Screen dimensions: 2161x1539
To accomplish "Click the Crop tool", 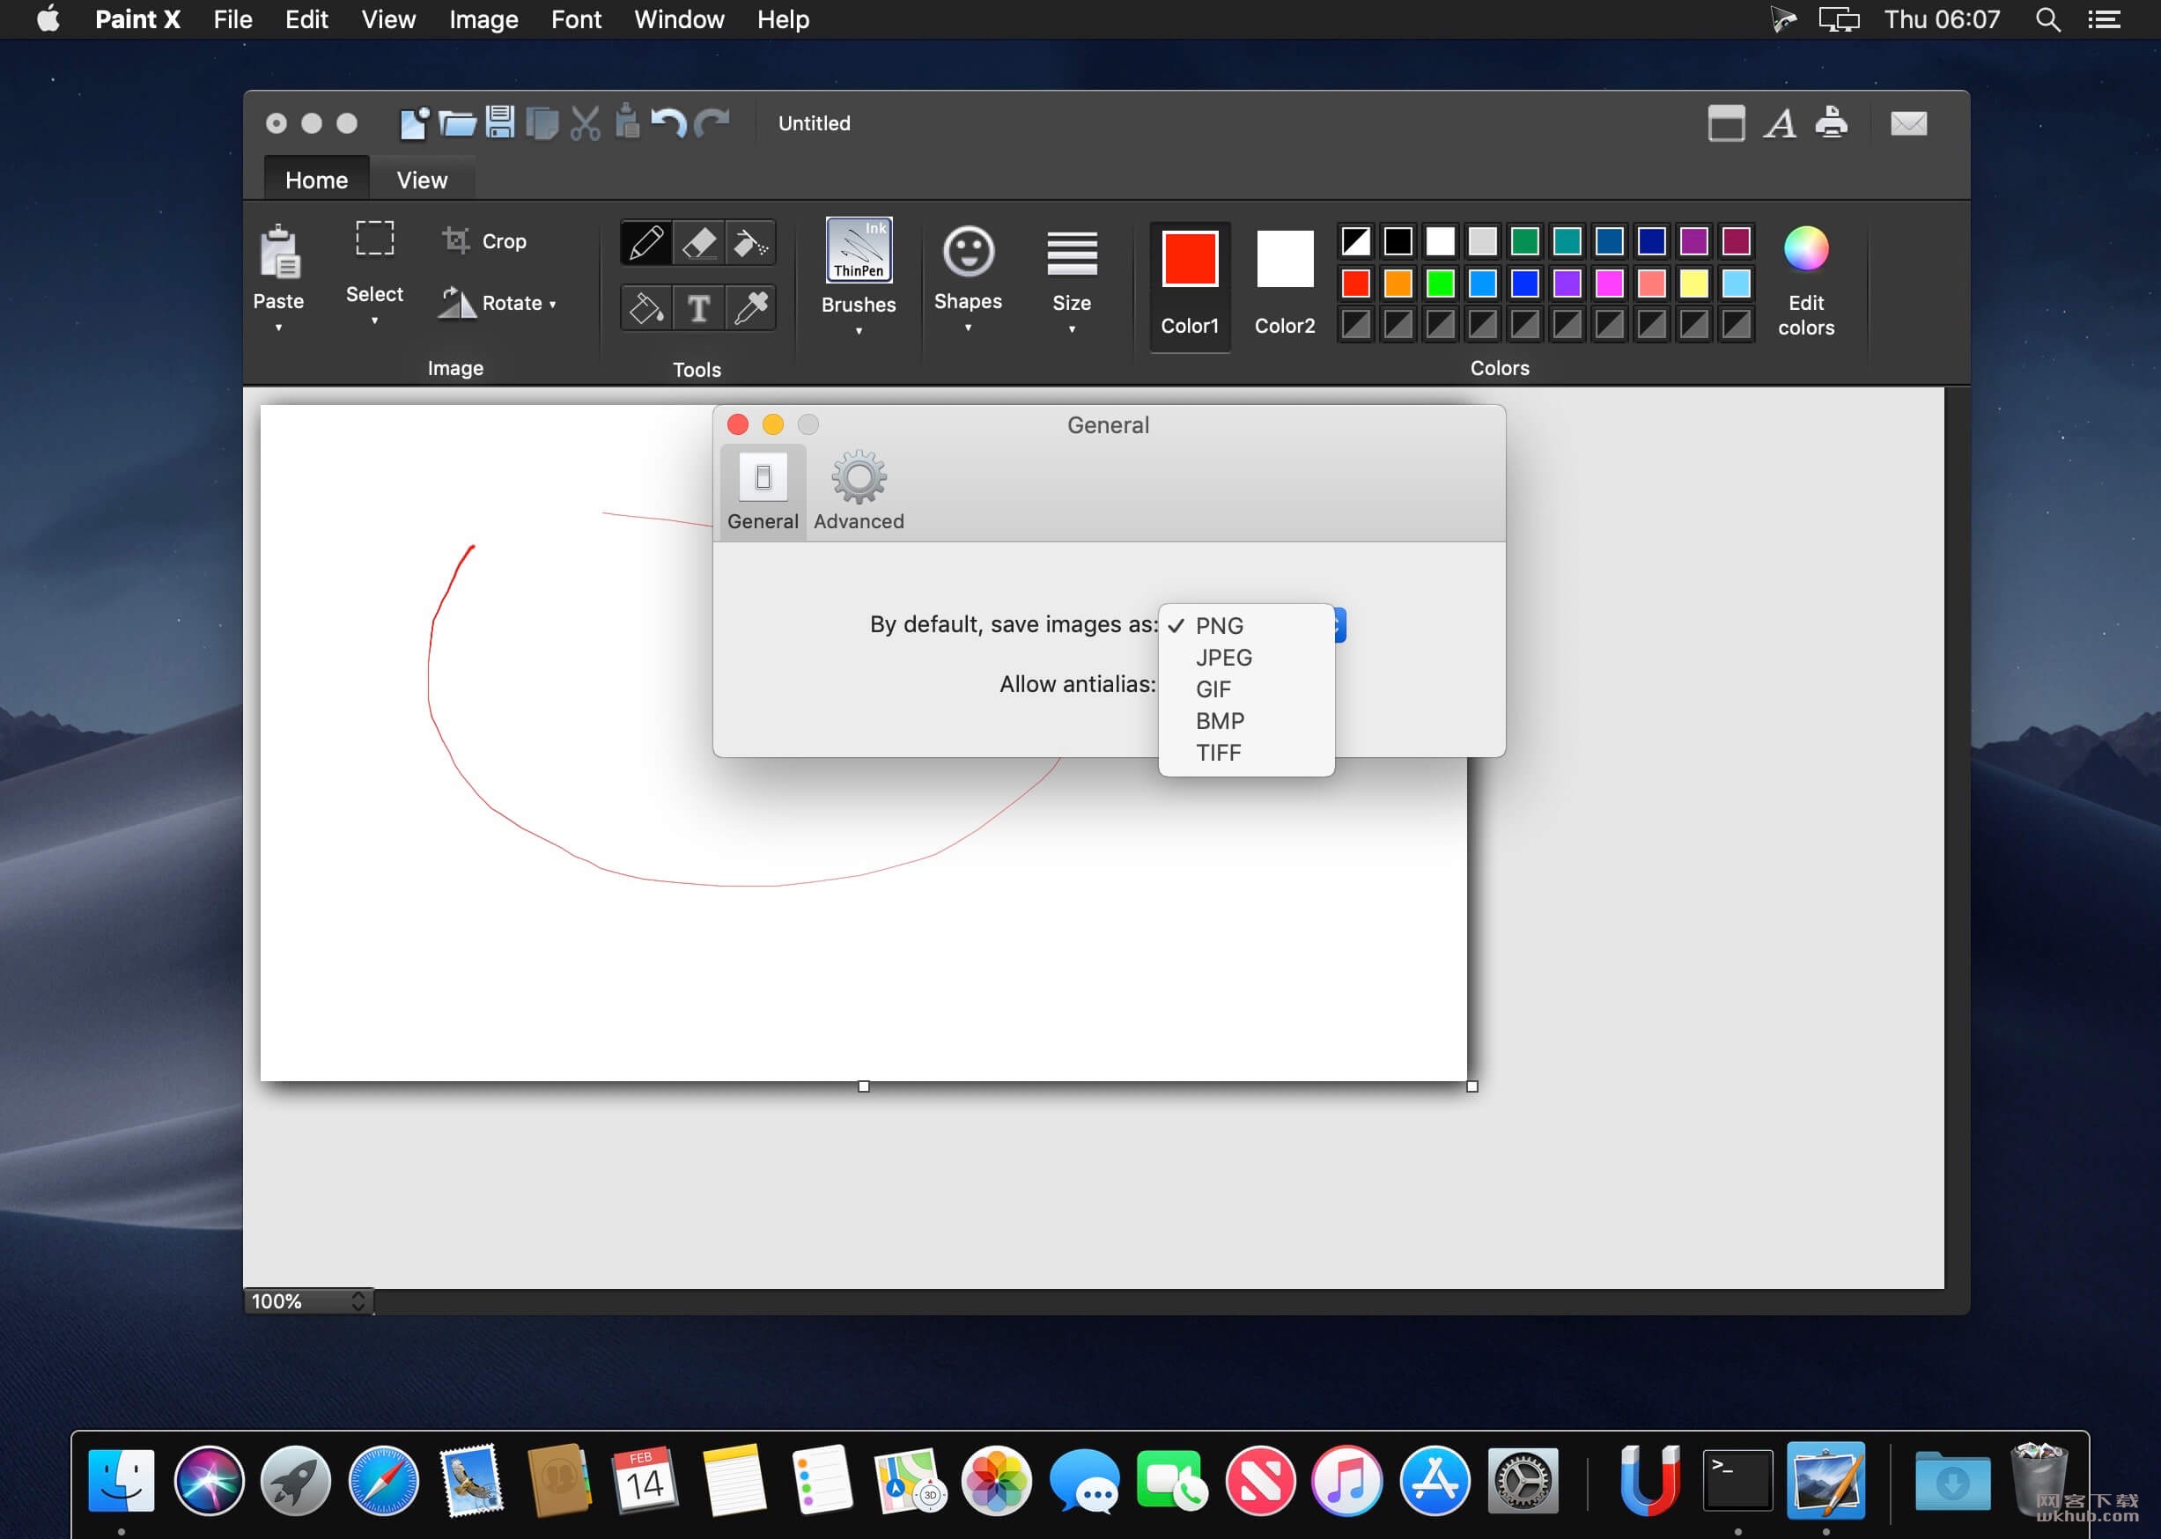I will (x=484, y=240).
